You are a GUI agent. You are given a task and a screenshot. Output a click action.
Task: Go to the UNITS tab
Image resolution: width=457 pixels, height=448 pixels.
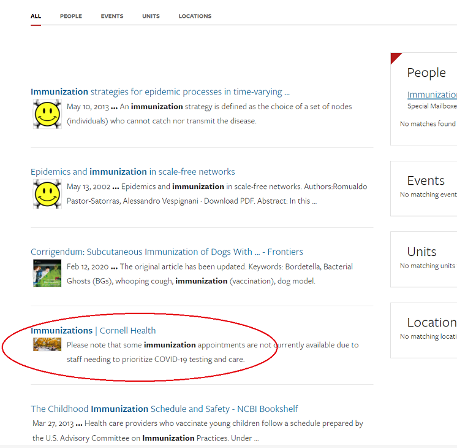[151, 16]
